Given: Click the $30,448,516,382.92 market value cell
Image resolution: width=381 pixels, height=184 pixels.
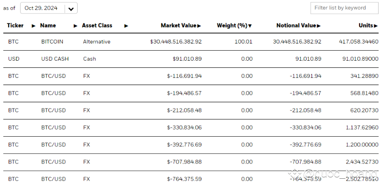Looking at the screenshot, I should point(176,42).
